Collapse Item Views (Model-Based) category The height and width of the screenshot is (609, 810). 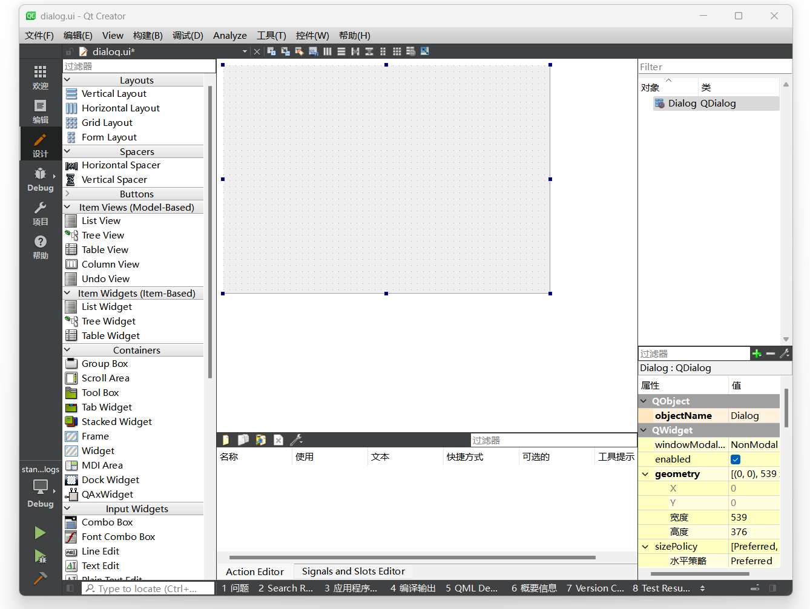67,207
